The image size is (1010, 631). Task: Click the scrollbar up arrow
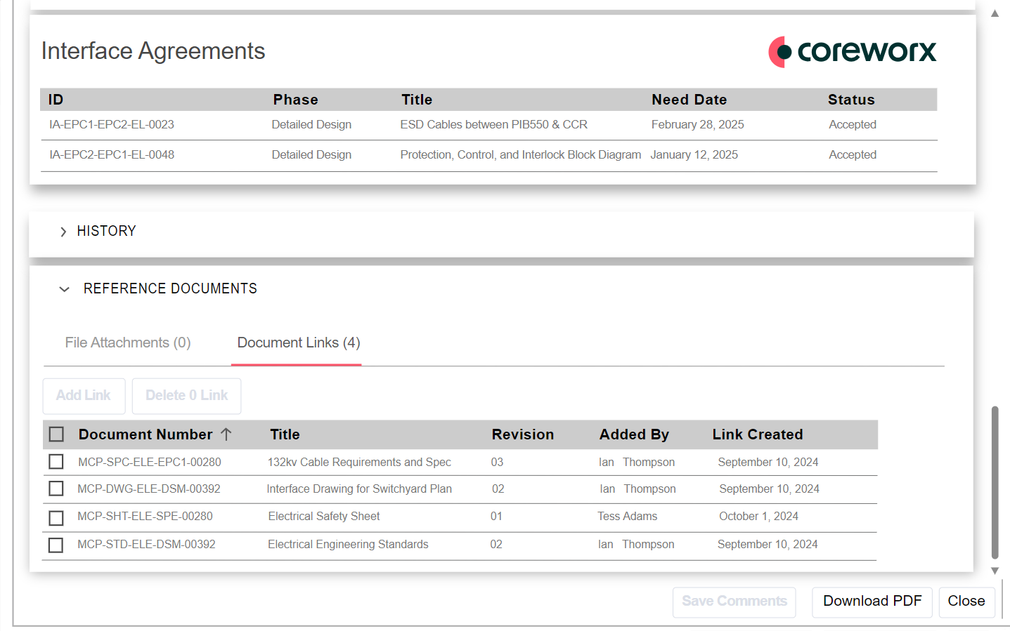995,13
